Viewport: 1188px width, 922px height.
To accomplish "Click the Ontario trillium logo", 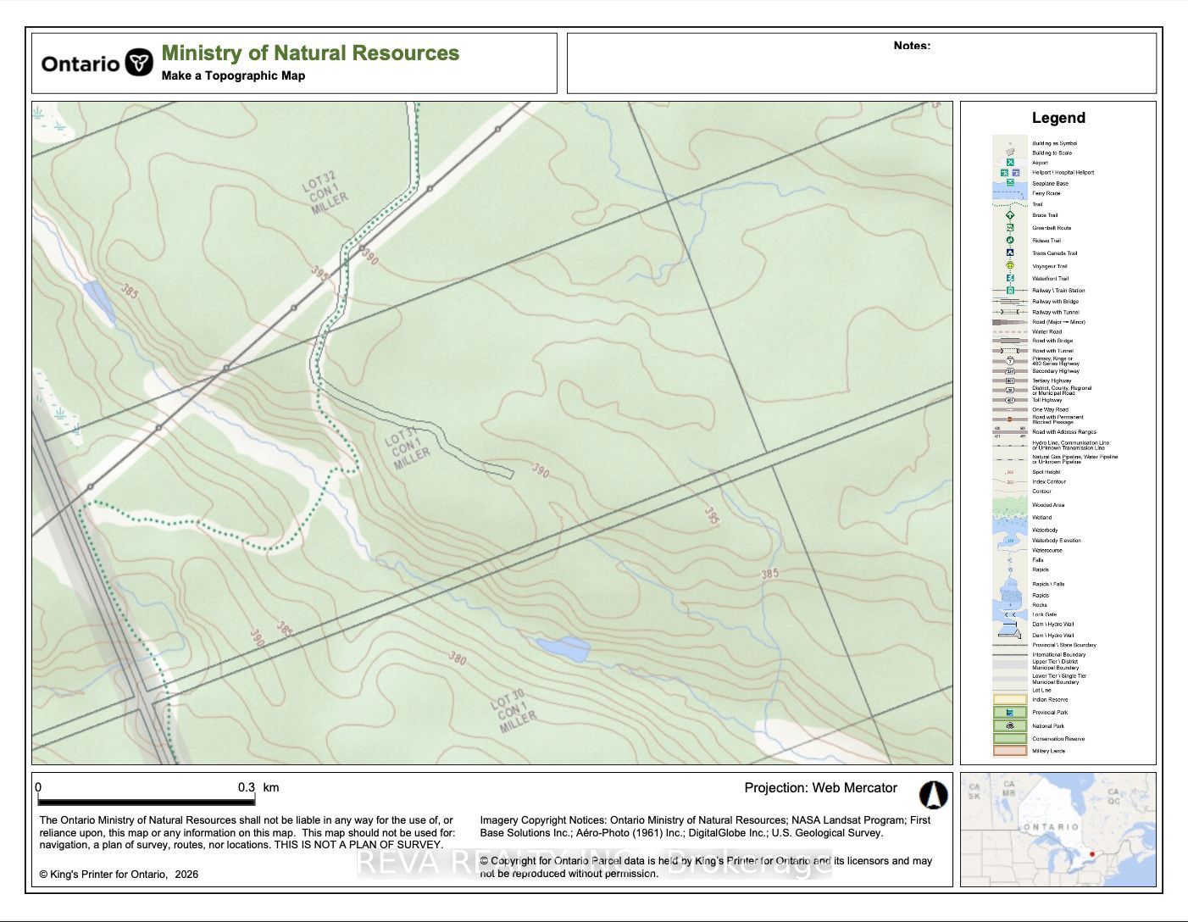I will pyautogui.click(x=139, y=63).
